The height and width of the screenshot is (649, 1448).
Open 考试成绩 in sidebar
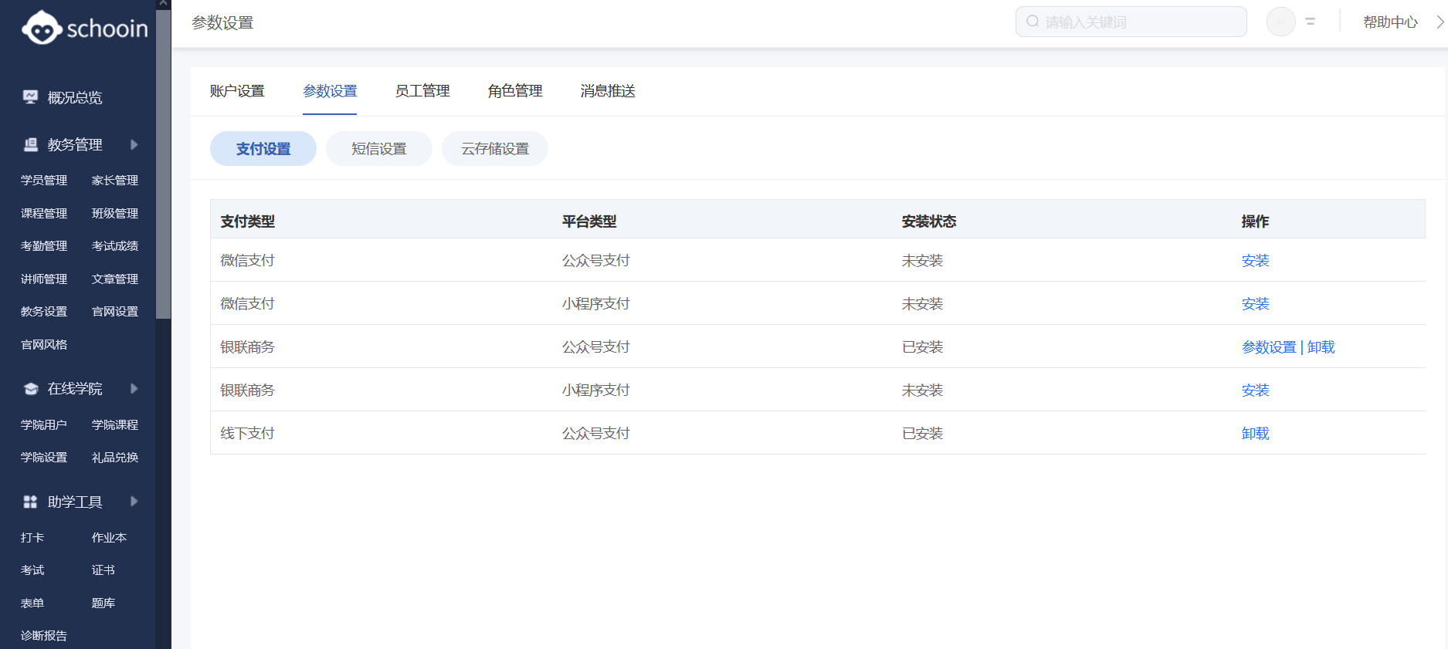[115, 246]
